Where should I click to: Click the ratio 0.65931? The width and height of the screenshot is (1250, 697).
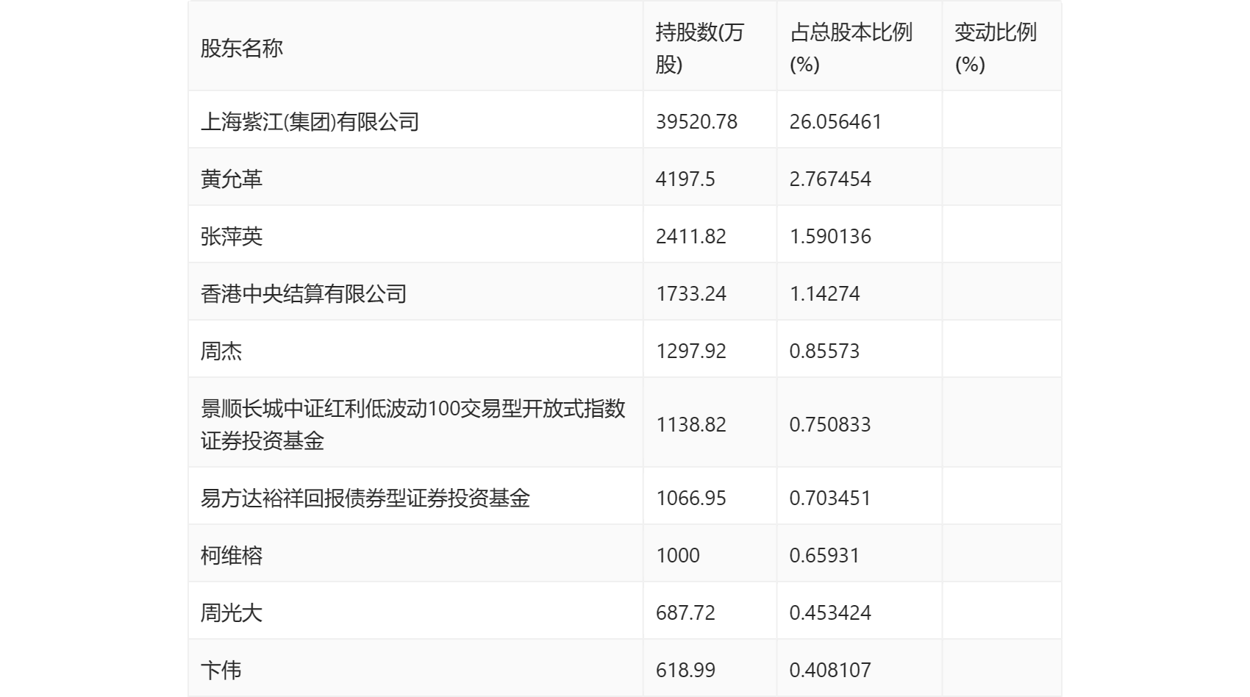pos(825,555)
